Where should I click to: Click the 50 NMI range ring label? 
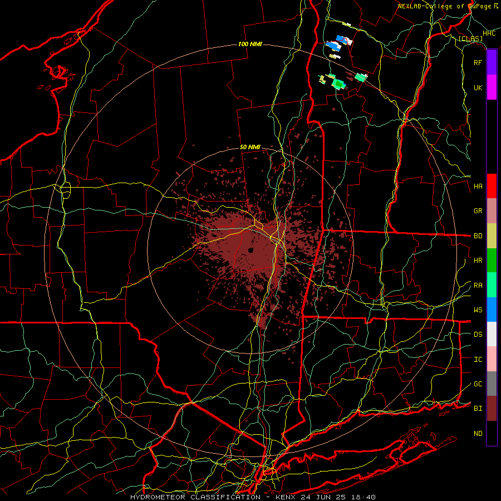250,148
